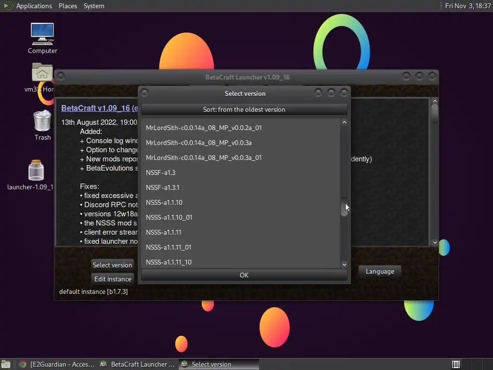Click the changelog panel scrollbar thumb

click(x=435, y=114)
